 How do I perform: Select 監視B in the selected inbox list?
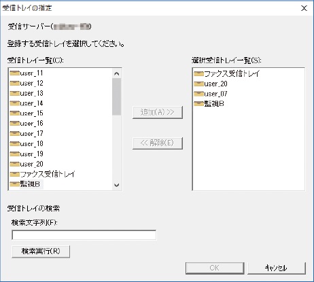click(x=214, y=104)
